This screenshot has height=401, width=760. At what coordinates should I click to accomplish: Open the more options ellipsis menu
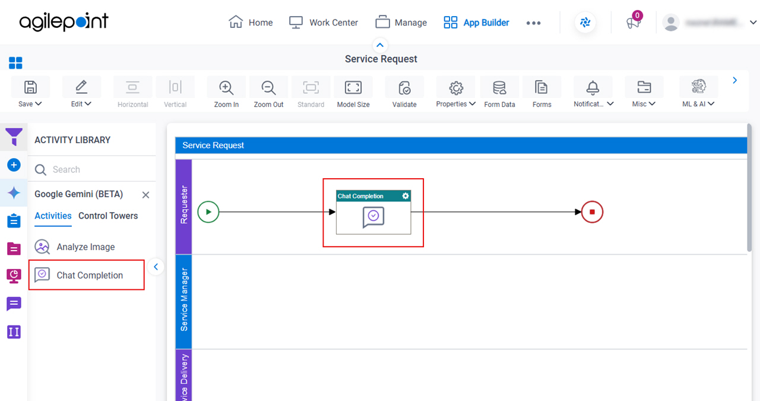(533, 23)
